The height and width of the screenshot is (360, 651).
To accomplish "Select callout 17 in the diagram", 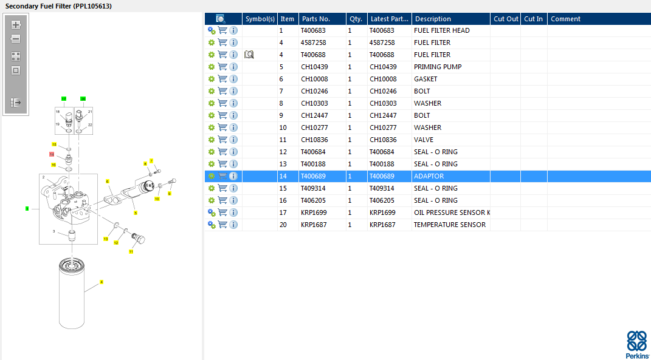I will 64,99.
